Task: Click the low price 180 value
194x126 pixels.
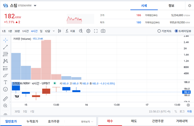Action: point(139,22)
